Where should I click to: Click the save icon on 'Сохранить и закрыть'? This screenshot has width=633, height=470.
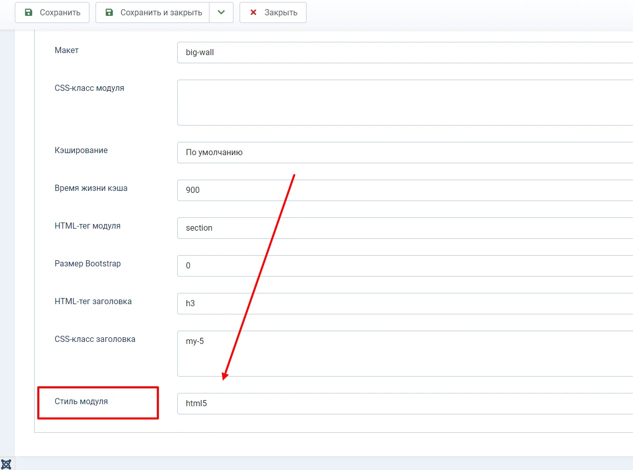[109, 12]
